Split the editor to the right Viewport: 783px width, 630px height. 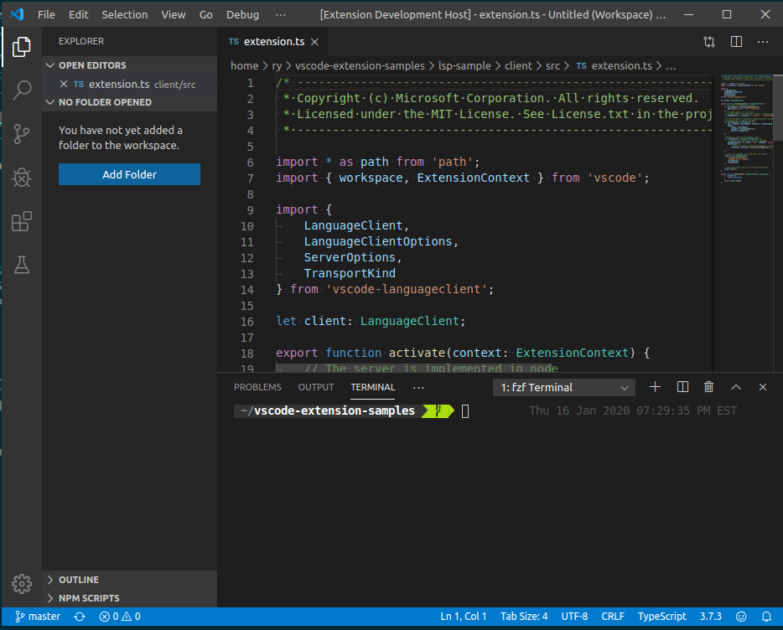[736, 42]
